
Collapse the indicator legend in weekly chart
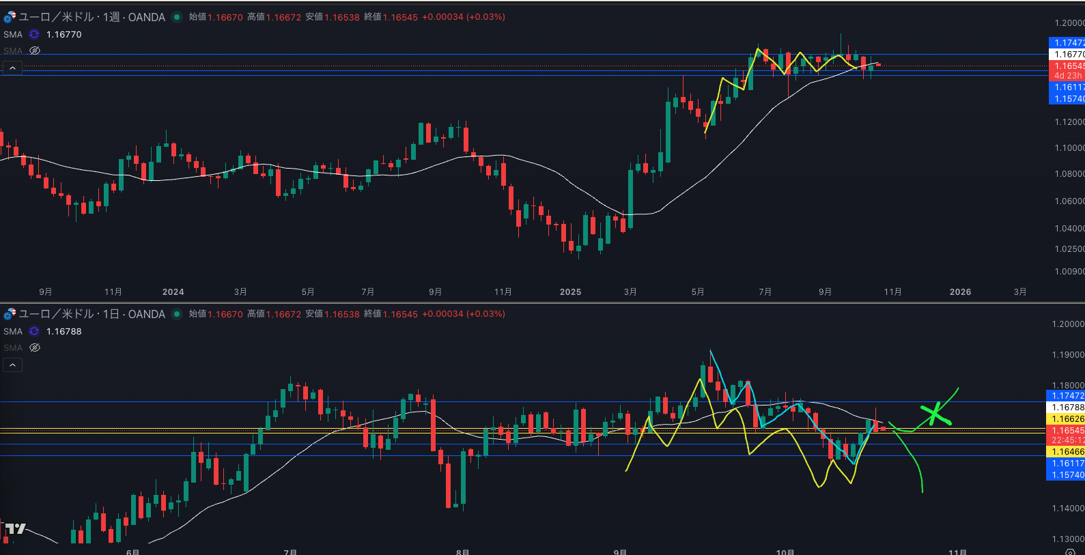tap(12, 68)
